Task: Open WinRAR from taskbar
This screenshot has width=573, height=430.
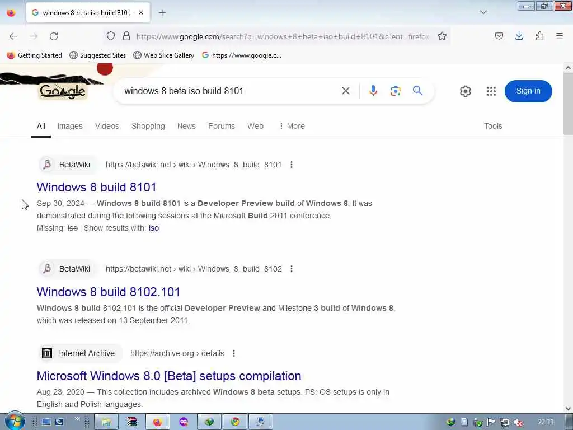Action: pyautogui.click(x=132, y=422)
